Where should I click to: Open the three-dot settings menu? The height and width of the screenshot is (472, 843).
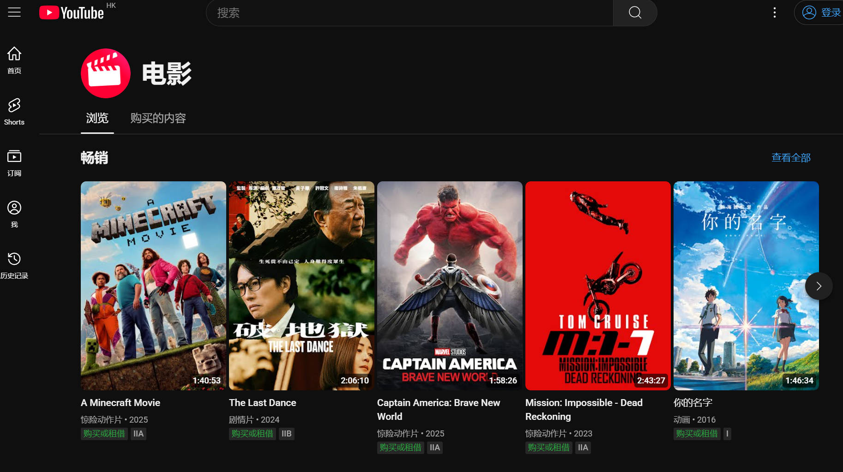click(x=774, y=12)
